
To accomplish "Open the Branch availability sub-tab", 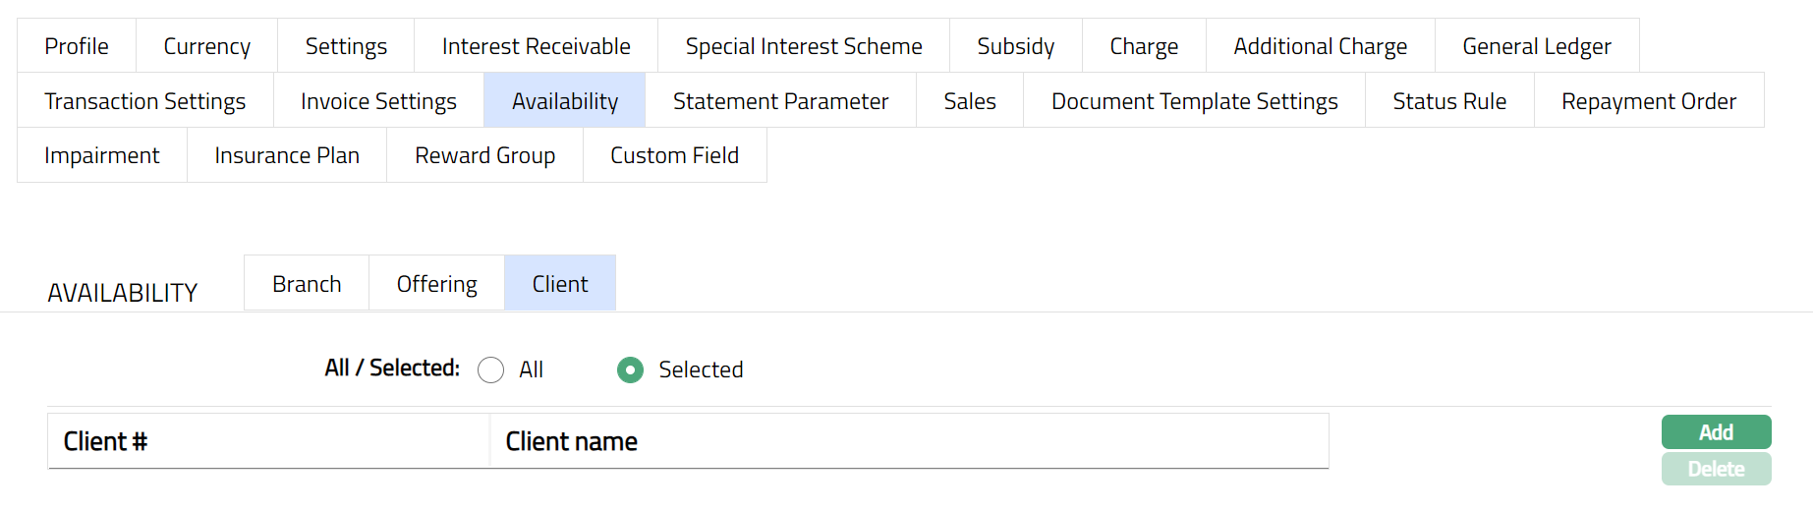I will tap(307, 284).
